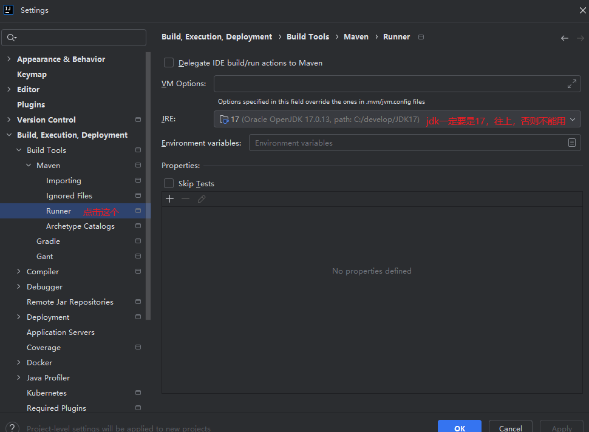Add a new property with plus icon
Viewport: 589px width, 432px height.
point(170,199)
